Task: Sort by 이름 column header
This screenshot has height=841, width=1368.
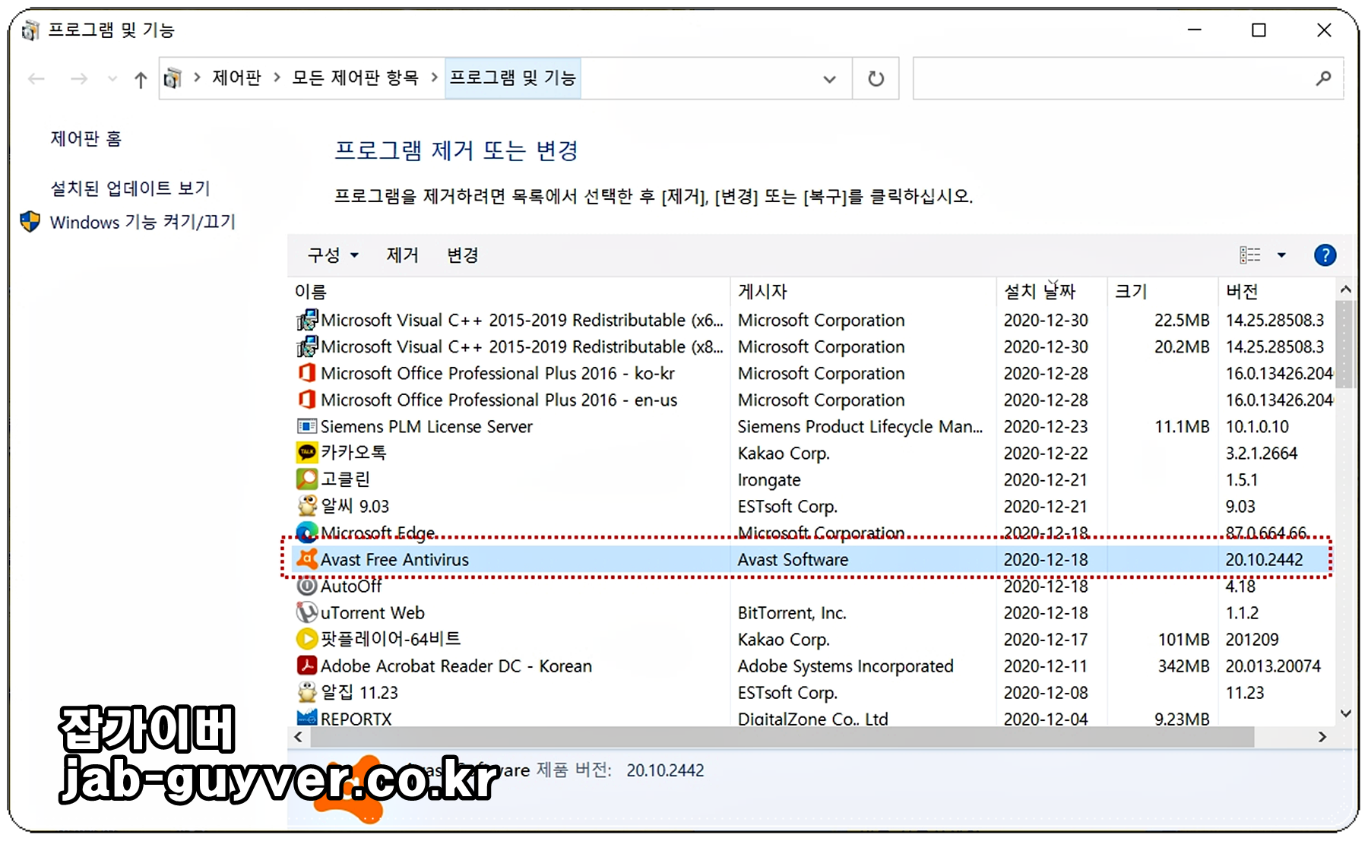Action: point(311,291)
